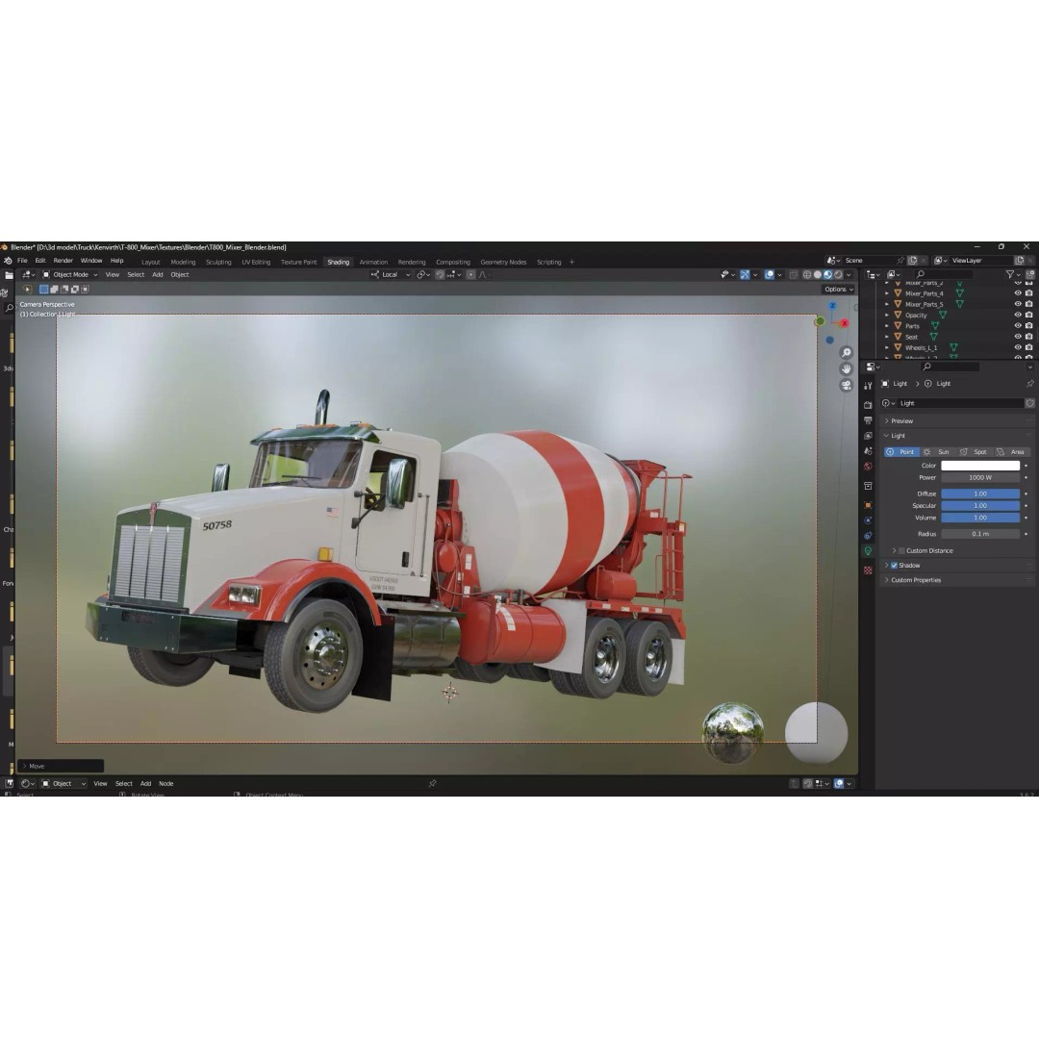Enable the Custom Distance checkbox
The height and width of the screenshot is (1039, 1039).
point(901,550)
